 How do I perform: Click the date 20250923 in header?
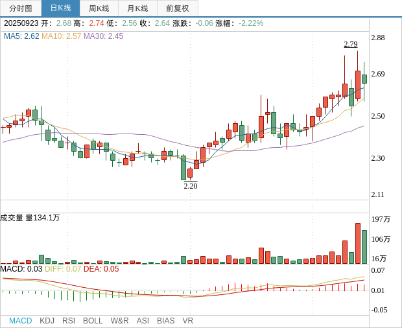(x=21, y=23)
